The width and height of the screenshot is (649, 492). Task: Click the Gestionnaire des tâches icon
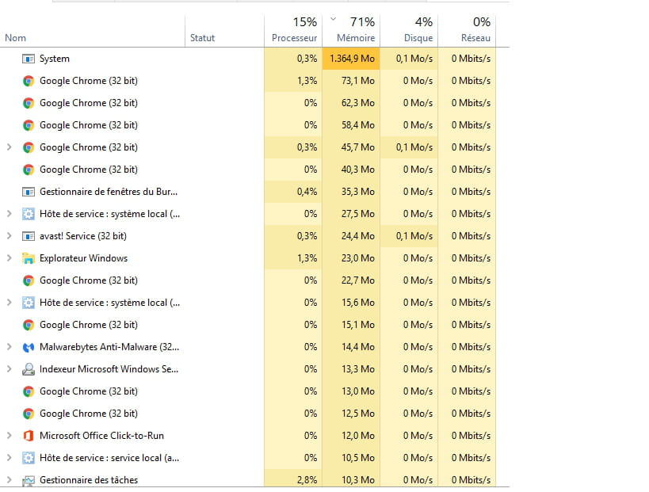(x=29, y=480)
